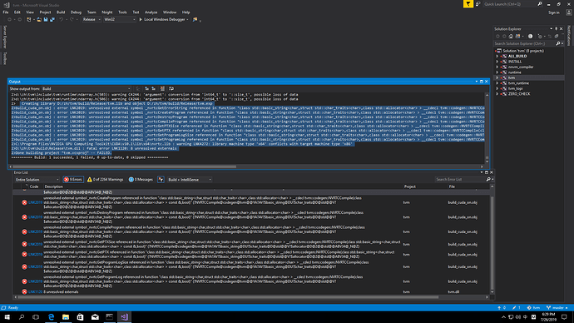574x323 pixels.
Task: Toggle the Warnings filter button
Action: click(x=105, y=180)
